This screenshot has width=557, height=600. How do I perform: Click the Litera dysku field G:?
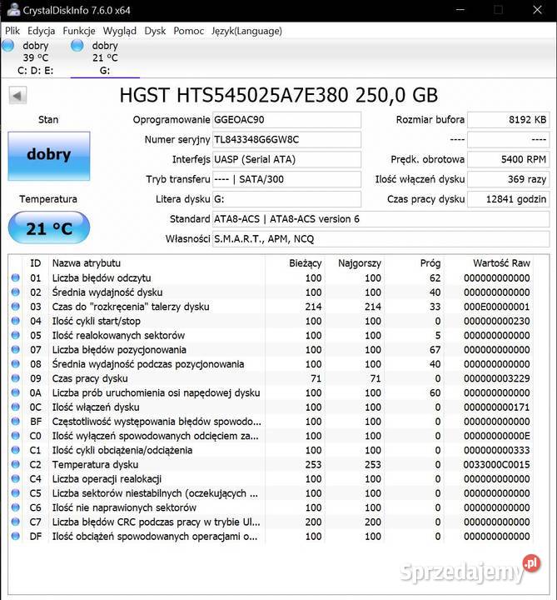[286, 199]
